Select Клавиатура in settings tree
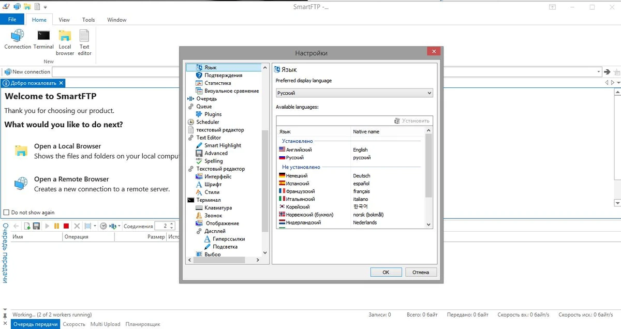The width and height of the screenshot is (621, 329). click(218, 207)
